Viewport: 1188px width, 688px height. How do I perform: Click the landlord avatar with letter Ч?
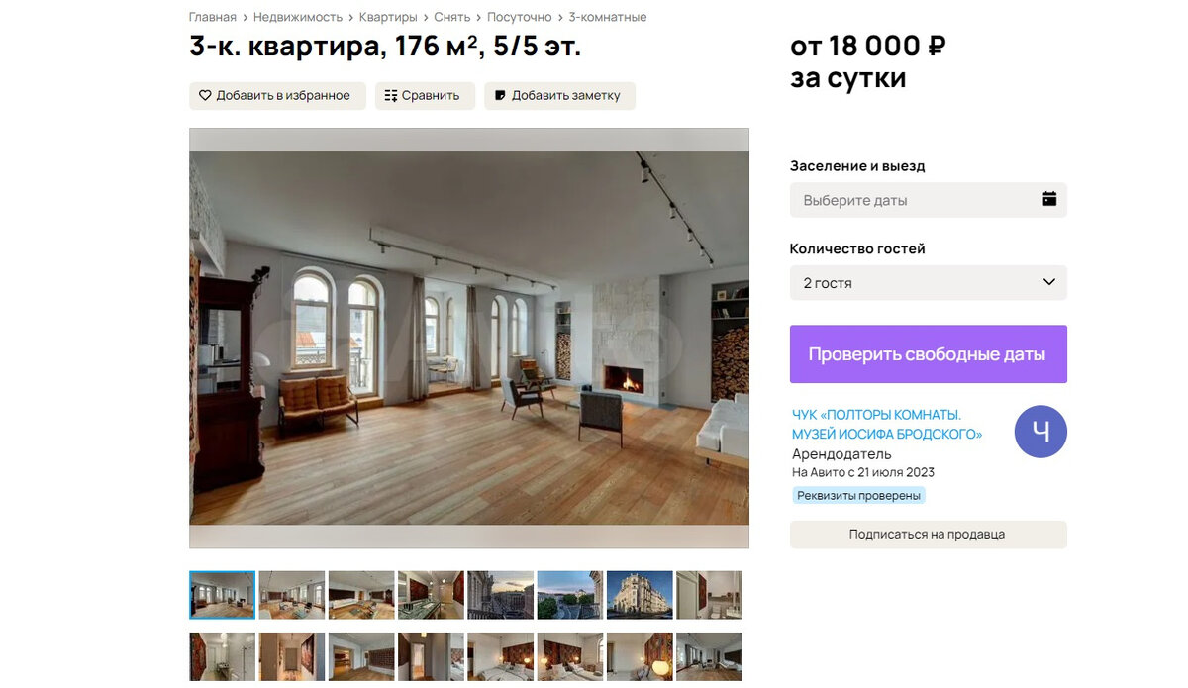point(1040,432)
